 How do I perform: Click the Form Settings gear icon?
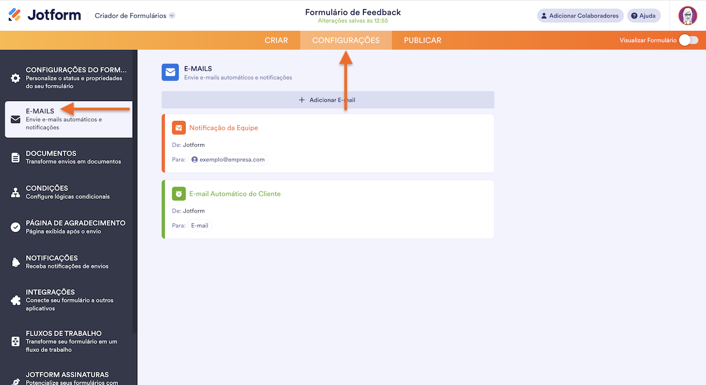pos(15,78)
